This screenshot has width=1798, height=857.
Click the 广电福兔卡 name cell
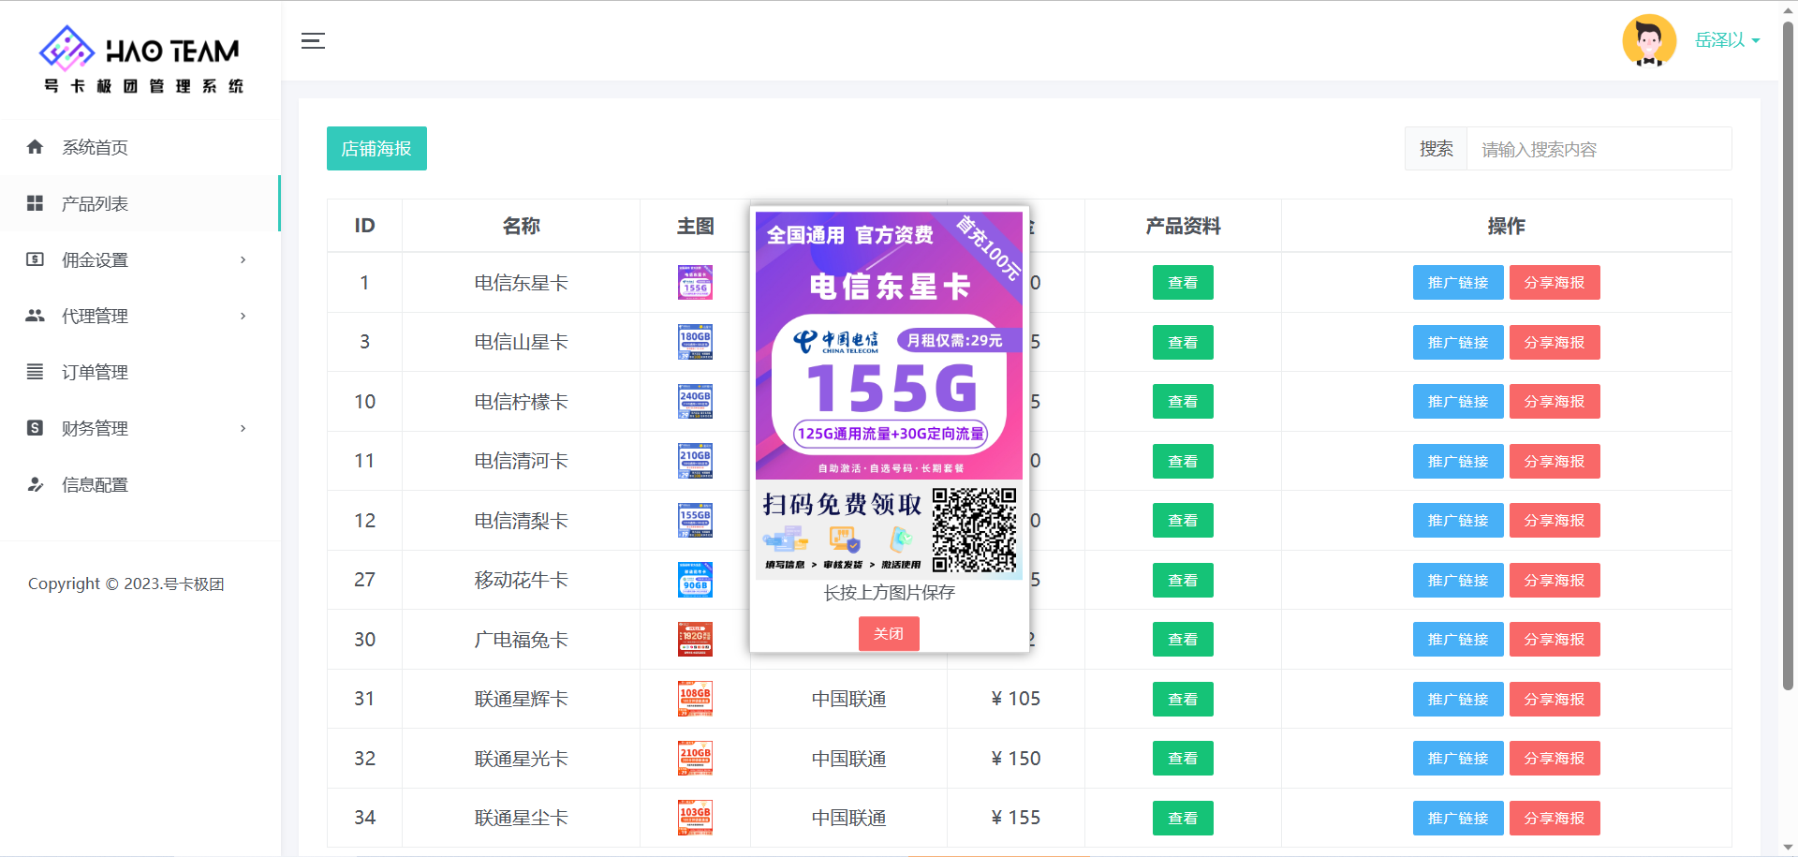521,639
